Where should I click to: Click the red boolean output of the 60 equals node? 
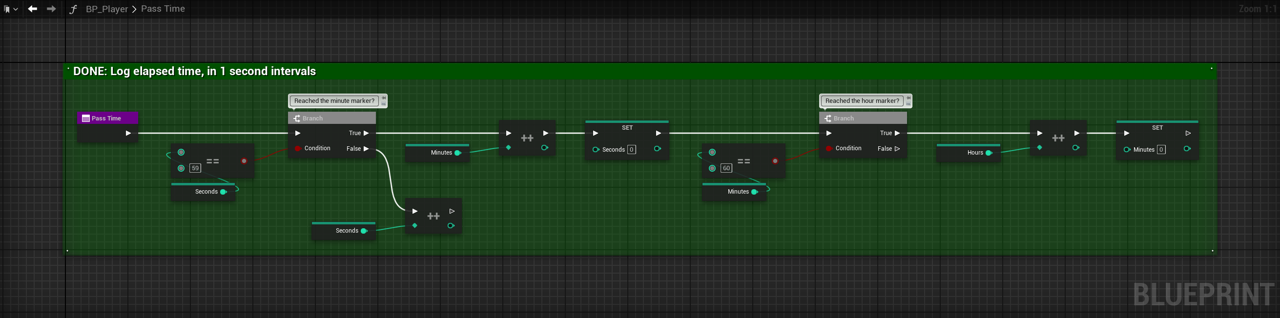[775, 161]
